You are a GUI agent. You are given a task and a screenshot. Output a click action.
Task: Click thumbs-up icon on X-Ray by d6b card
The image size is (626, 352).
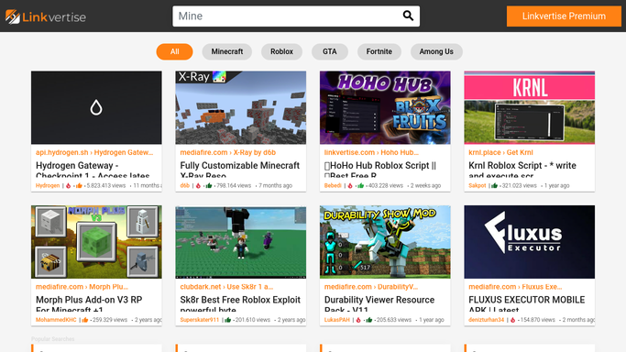coord(208,185)
